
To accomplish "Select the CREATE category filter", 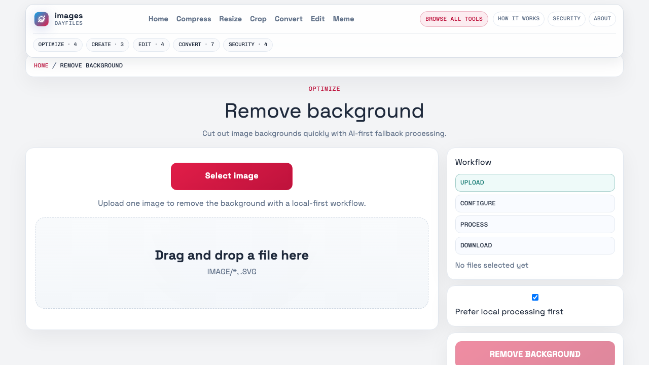I will pyautogui.click(x=107, y=45).
